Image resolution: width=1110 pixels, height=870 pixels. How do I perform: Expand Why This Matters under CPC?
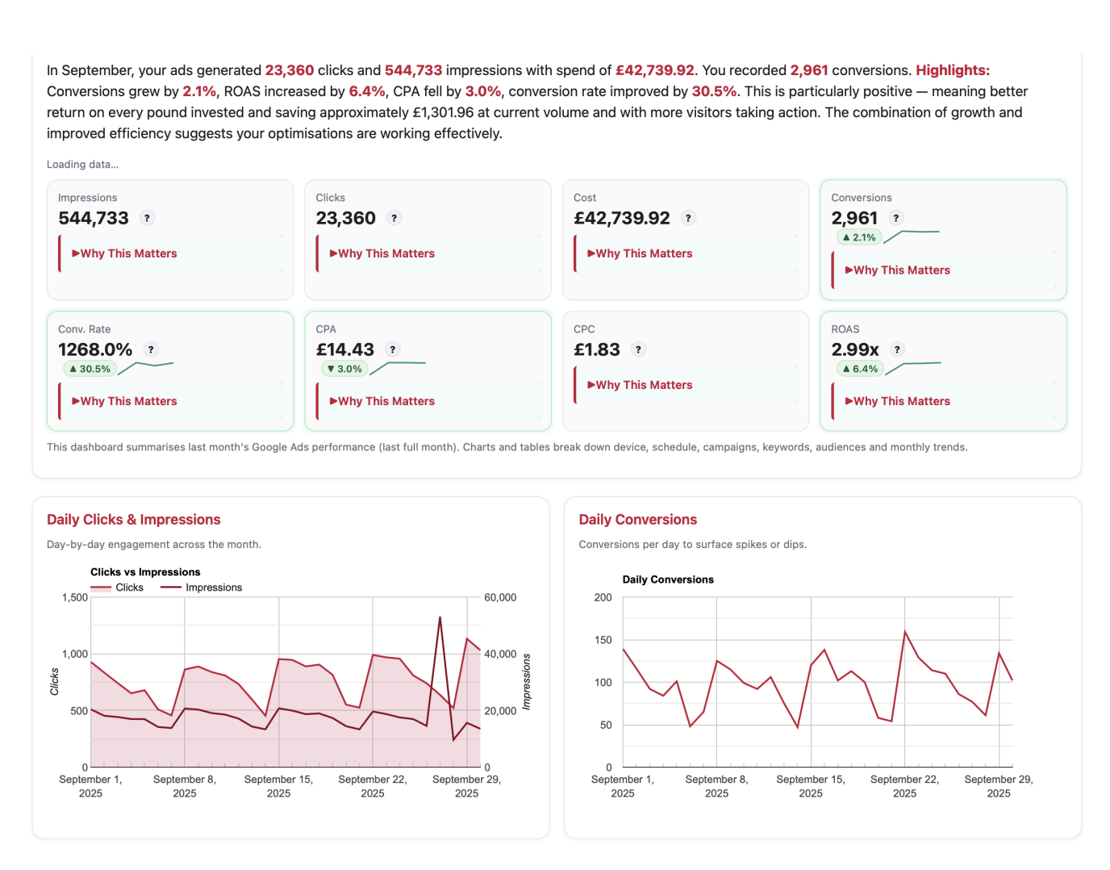(x=643, y=385)
